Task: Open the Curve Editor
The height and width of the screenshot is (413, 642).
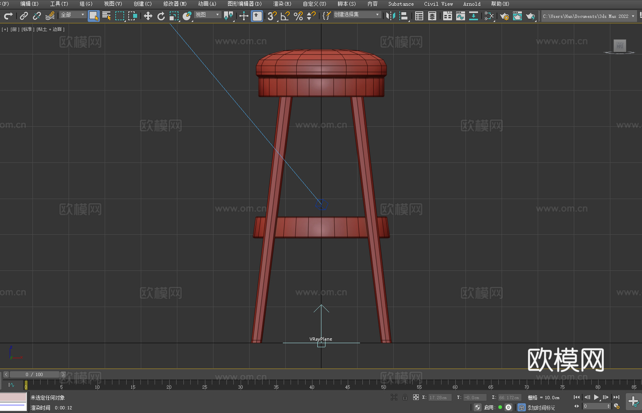Action: (461, 16)
